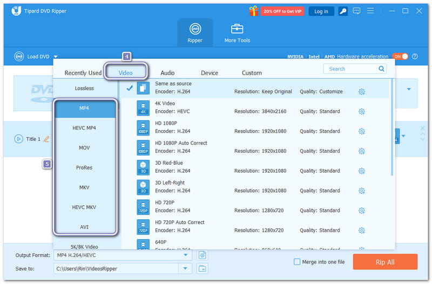432x284 pixels.
Task: Open the Save to folder browse icon
Action: click(x=202, y=268)
